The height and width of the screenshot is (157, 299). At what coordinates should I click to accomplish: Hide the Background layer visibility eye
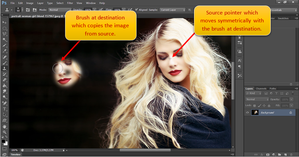pyautogui.click(x=247, y=112)
